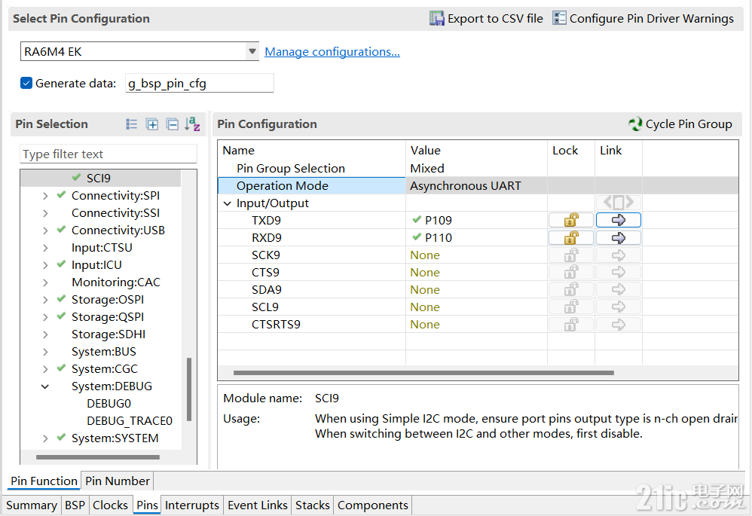Click link arrow in SCK9 row

point(618,255)
